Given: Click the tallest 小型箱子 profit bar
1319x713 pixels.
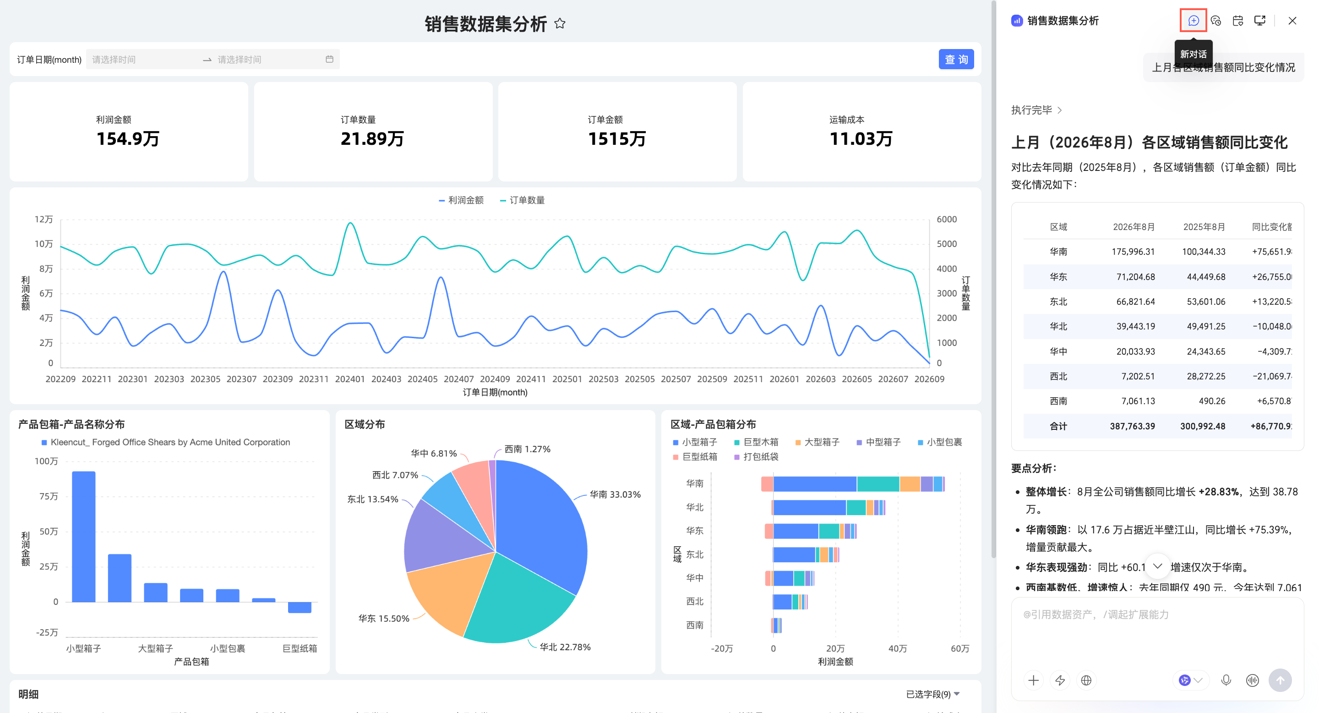Looking at the screenshot, I should [83, 536].
